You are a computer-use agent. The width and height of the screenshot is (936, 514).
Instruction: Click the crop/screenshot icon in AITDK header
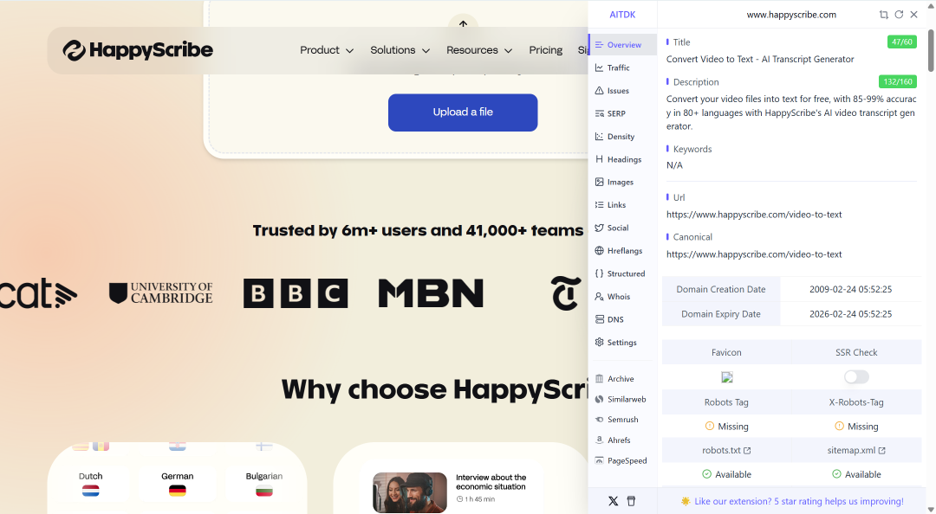[x=883, y=15]
